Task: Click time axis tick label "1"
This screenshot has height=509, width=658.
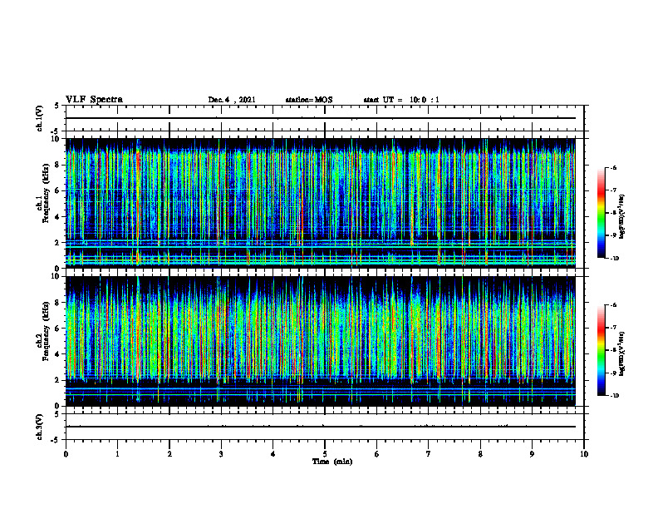Action: click(x=117, y=454)
